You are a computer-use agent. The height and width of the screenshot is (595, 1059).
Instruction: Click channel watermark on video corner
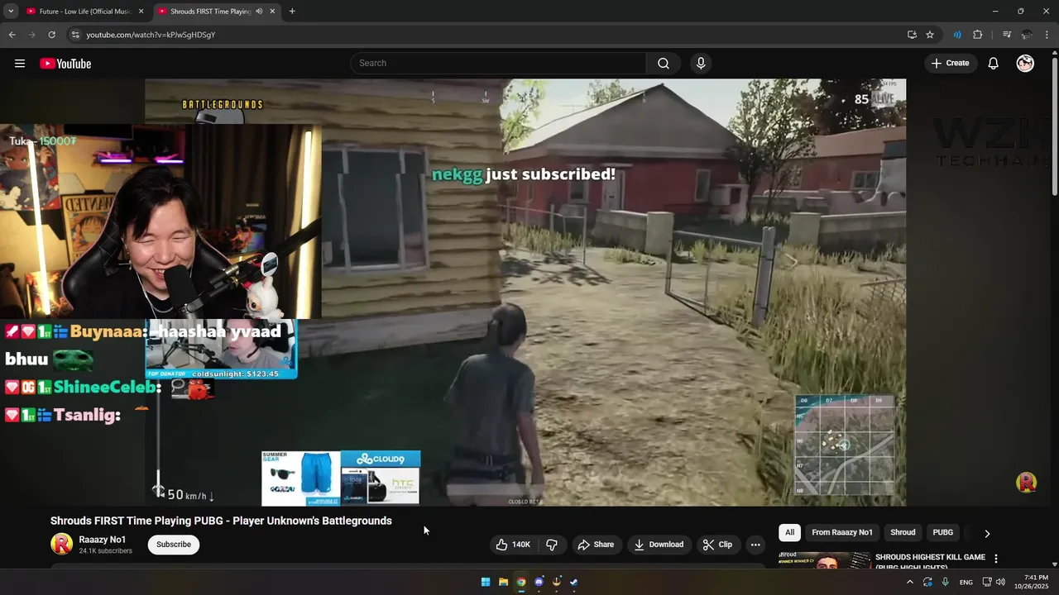pos(1026,483)
